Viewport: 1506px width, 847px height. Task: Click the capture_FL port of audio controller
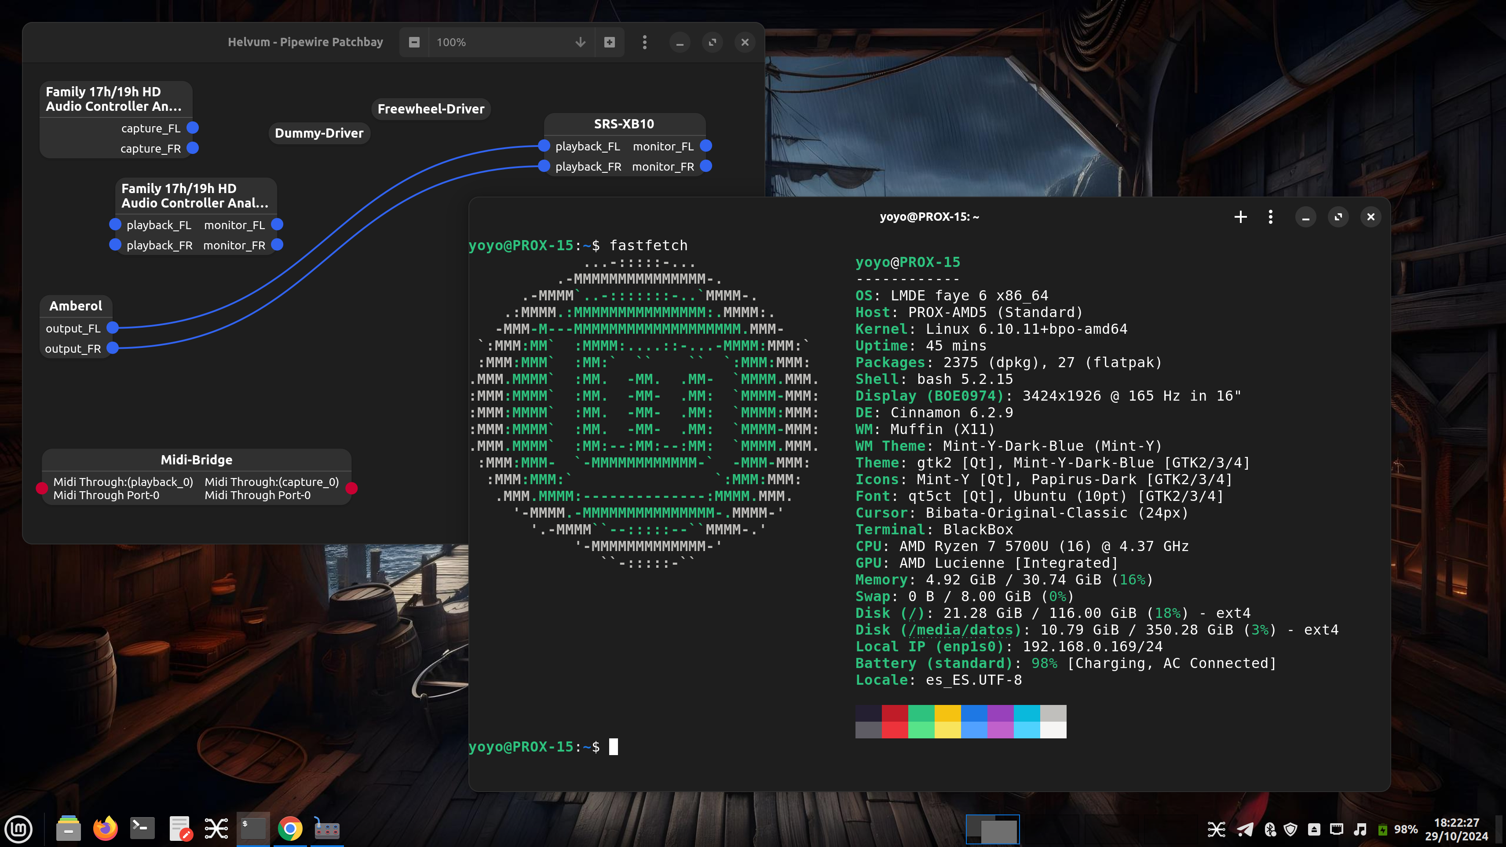pyautogui.click(x=192, y=128)
